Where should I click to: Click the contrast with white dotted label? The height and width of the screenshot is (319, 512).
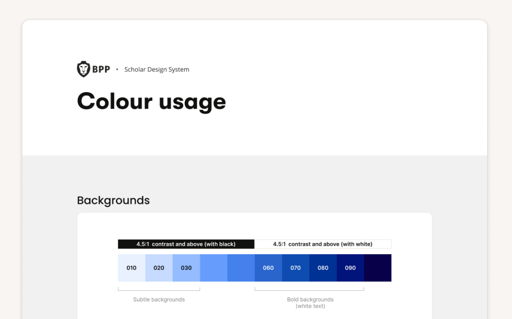[323, 244]
